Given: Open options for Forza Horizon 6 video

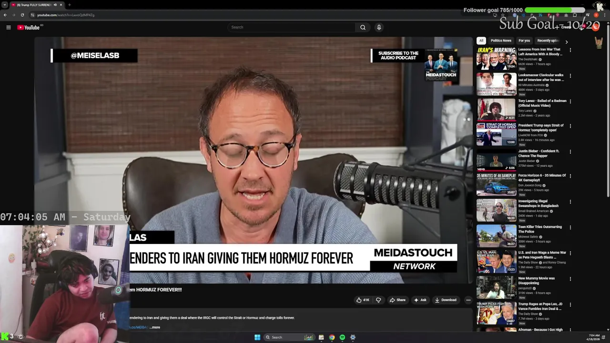Looking at the screenshot, I should point(570,176).
